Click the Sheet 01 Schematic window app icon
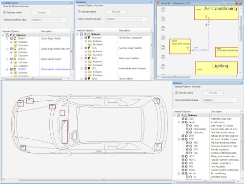 (x=158, y=3)
